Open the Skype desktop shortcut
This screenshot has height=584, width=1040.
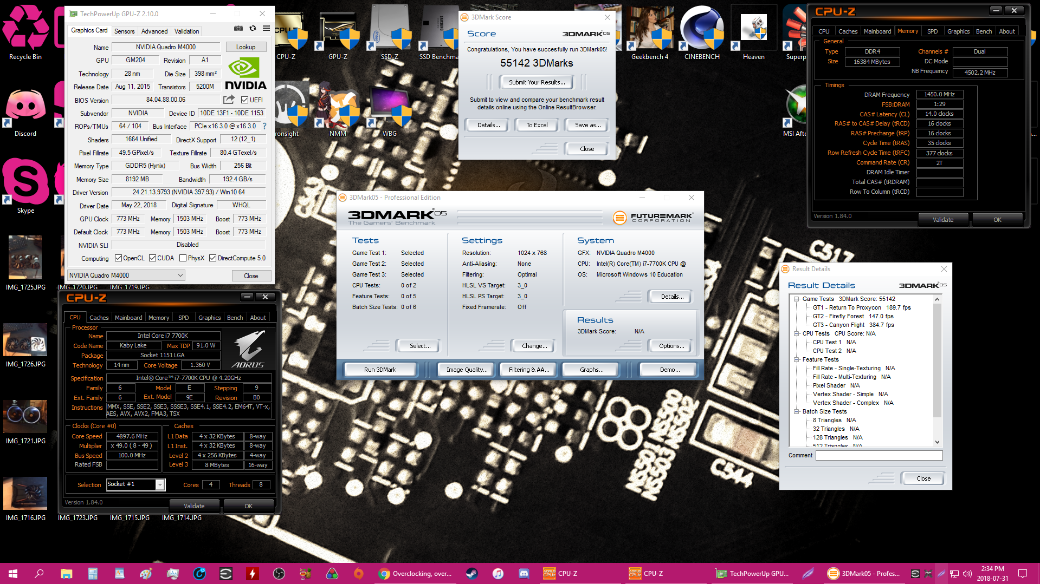[x=25, y=187]
